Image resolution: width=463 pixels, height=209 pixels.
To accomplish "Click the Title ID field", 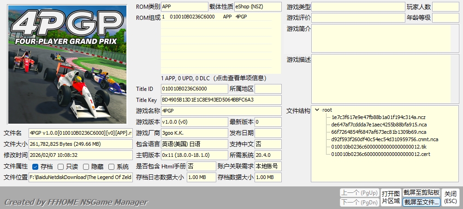I will coord(194,89).
